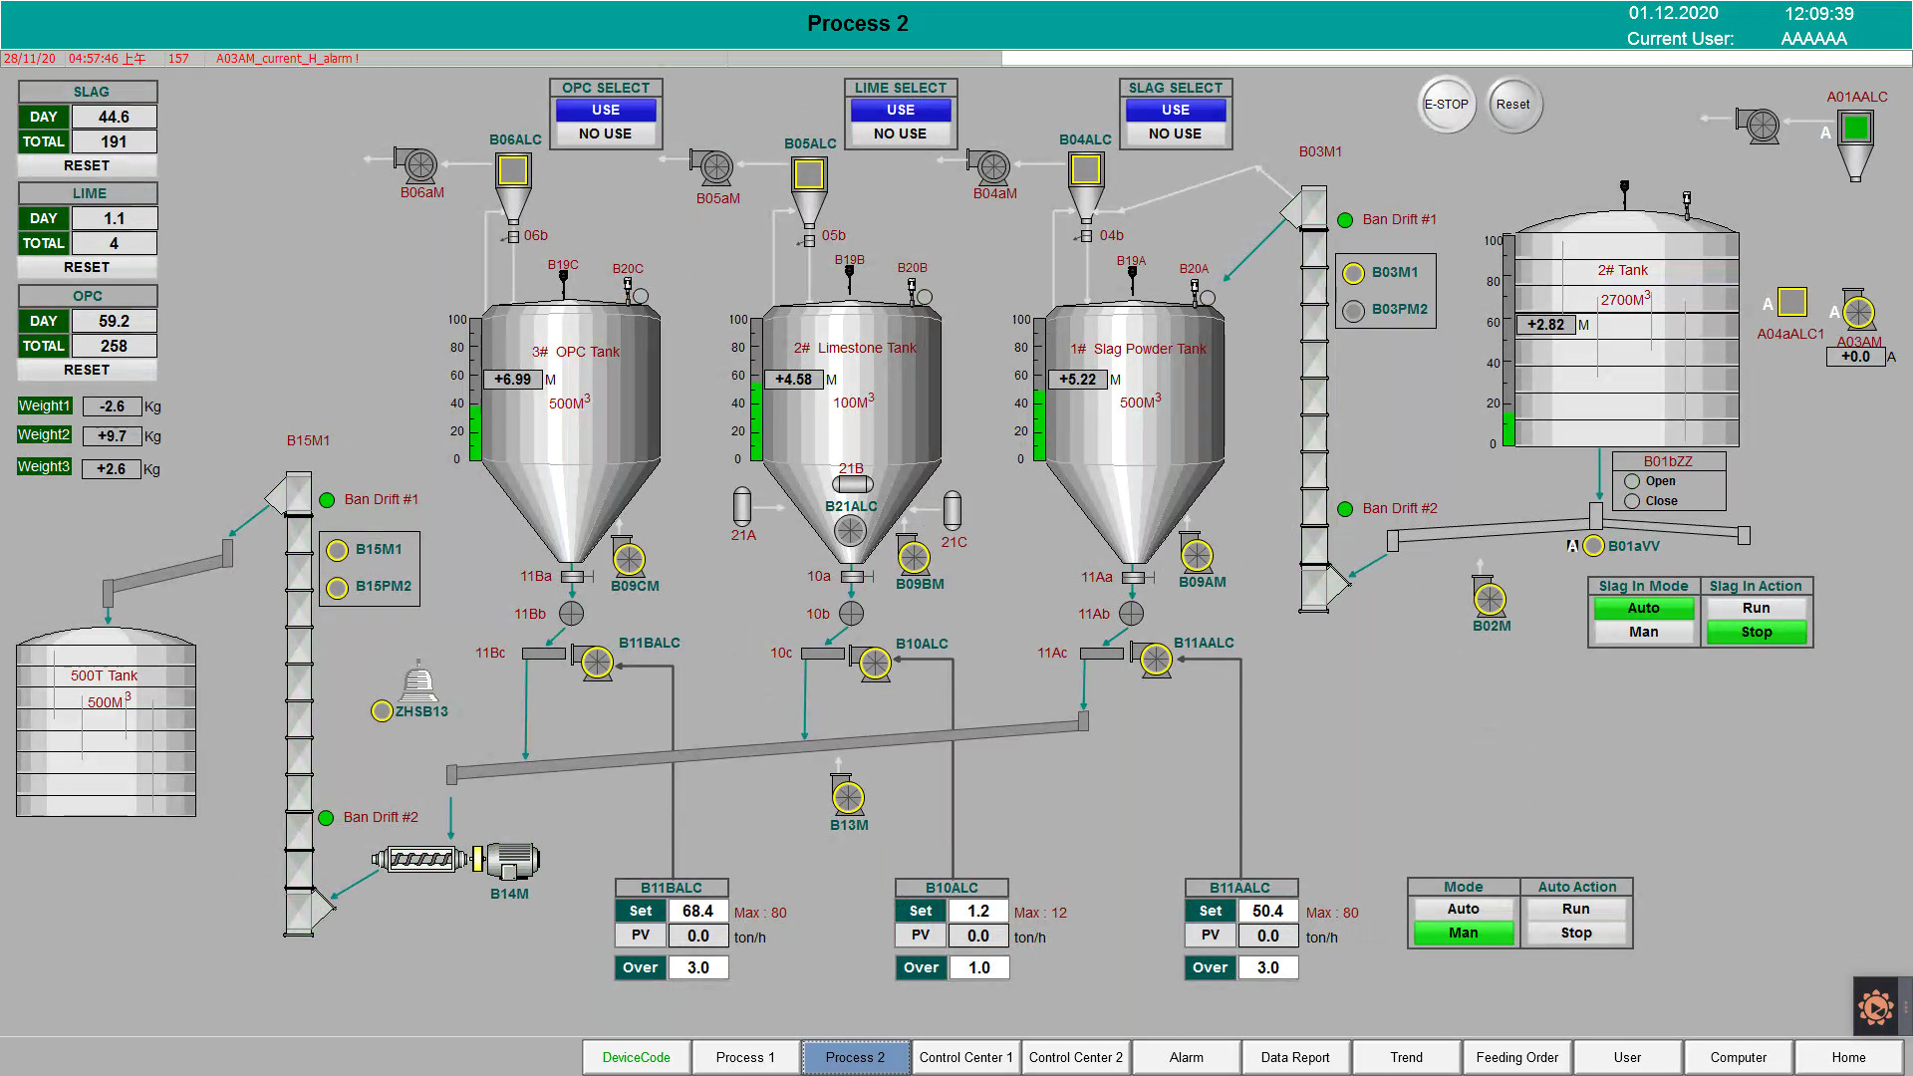
Task: Click the B09CM pump icon
Action: click(629, 559)
